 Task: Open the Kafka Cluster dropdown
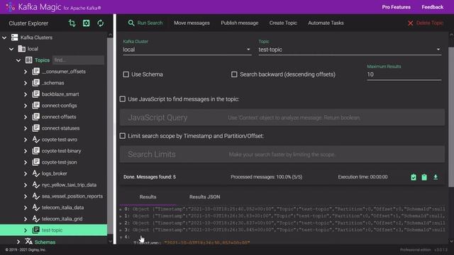[x=187, y=50]
